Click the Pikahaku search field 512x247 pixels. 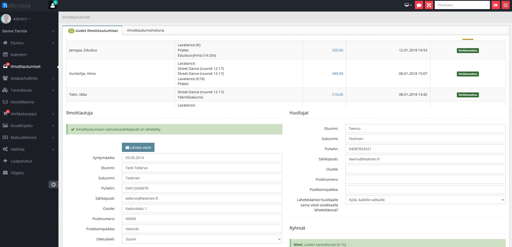coord(462,5)
